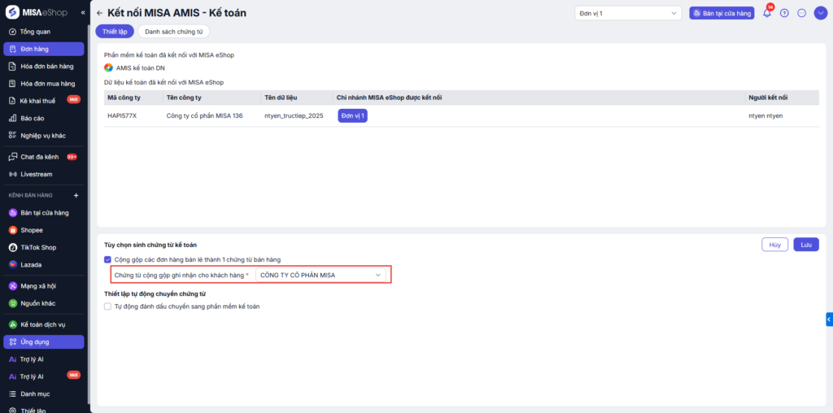Screen dimensions: 833x413
Task: Click AMIS kế toán DN logo icon
Action: click(108, 67)
